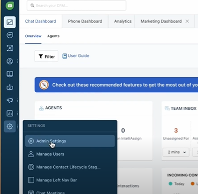Image resolution: width=198 pixels, height=194 pixels.
Task: Open the dashboard icon in left sidebar
Action: click(10, 22)
